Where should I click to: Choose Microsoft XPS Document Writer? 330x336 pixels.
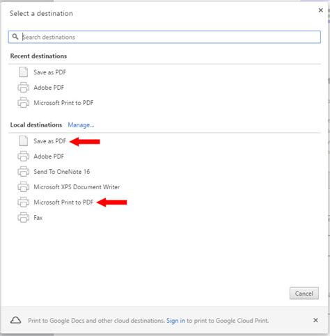tap(77, 187)
